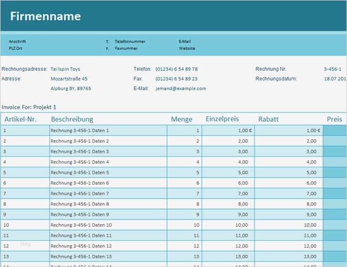
Task: Select the Anschrift placeholder field
Action: click(17, 41)
